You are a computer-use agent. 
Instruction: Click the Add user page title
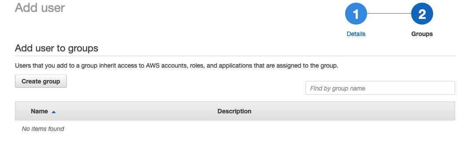[40, 7]
